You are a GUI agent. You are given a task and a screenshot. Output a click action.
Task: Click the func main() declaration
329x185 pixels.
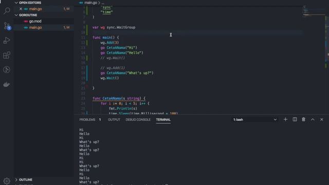click(x=105, y=38)
